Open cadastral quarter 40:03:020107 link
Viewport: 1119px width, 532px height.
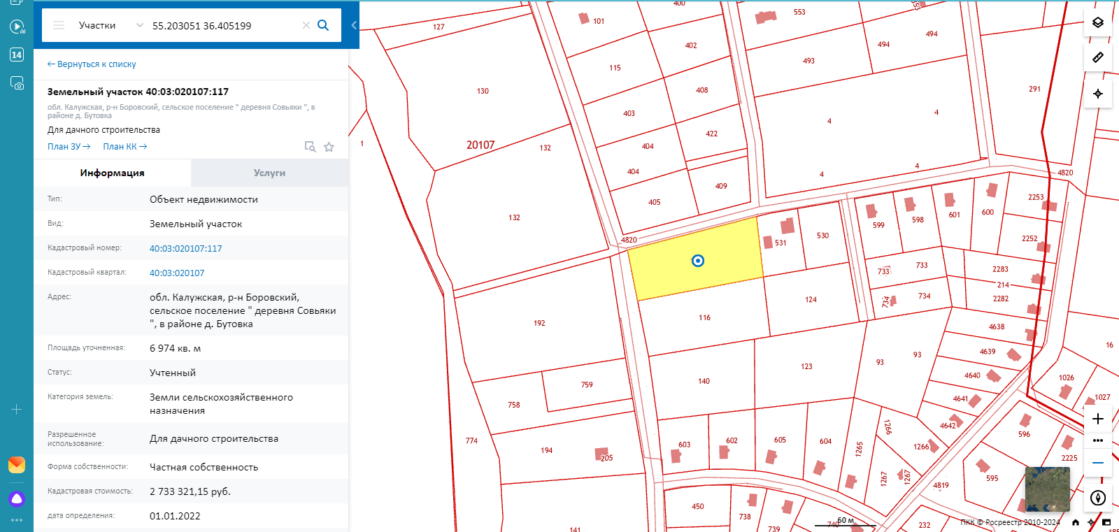click(177, 273)
